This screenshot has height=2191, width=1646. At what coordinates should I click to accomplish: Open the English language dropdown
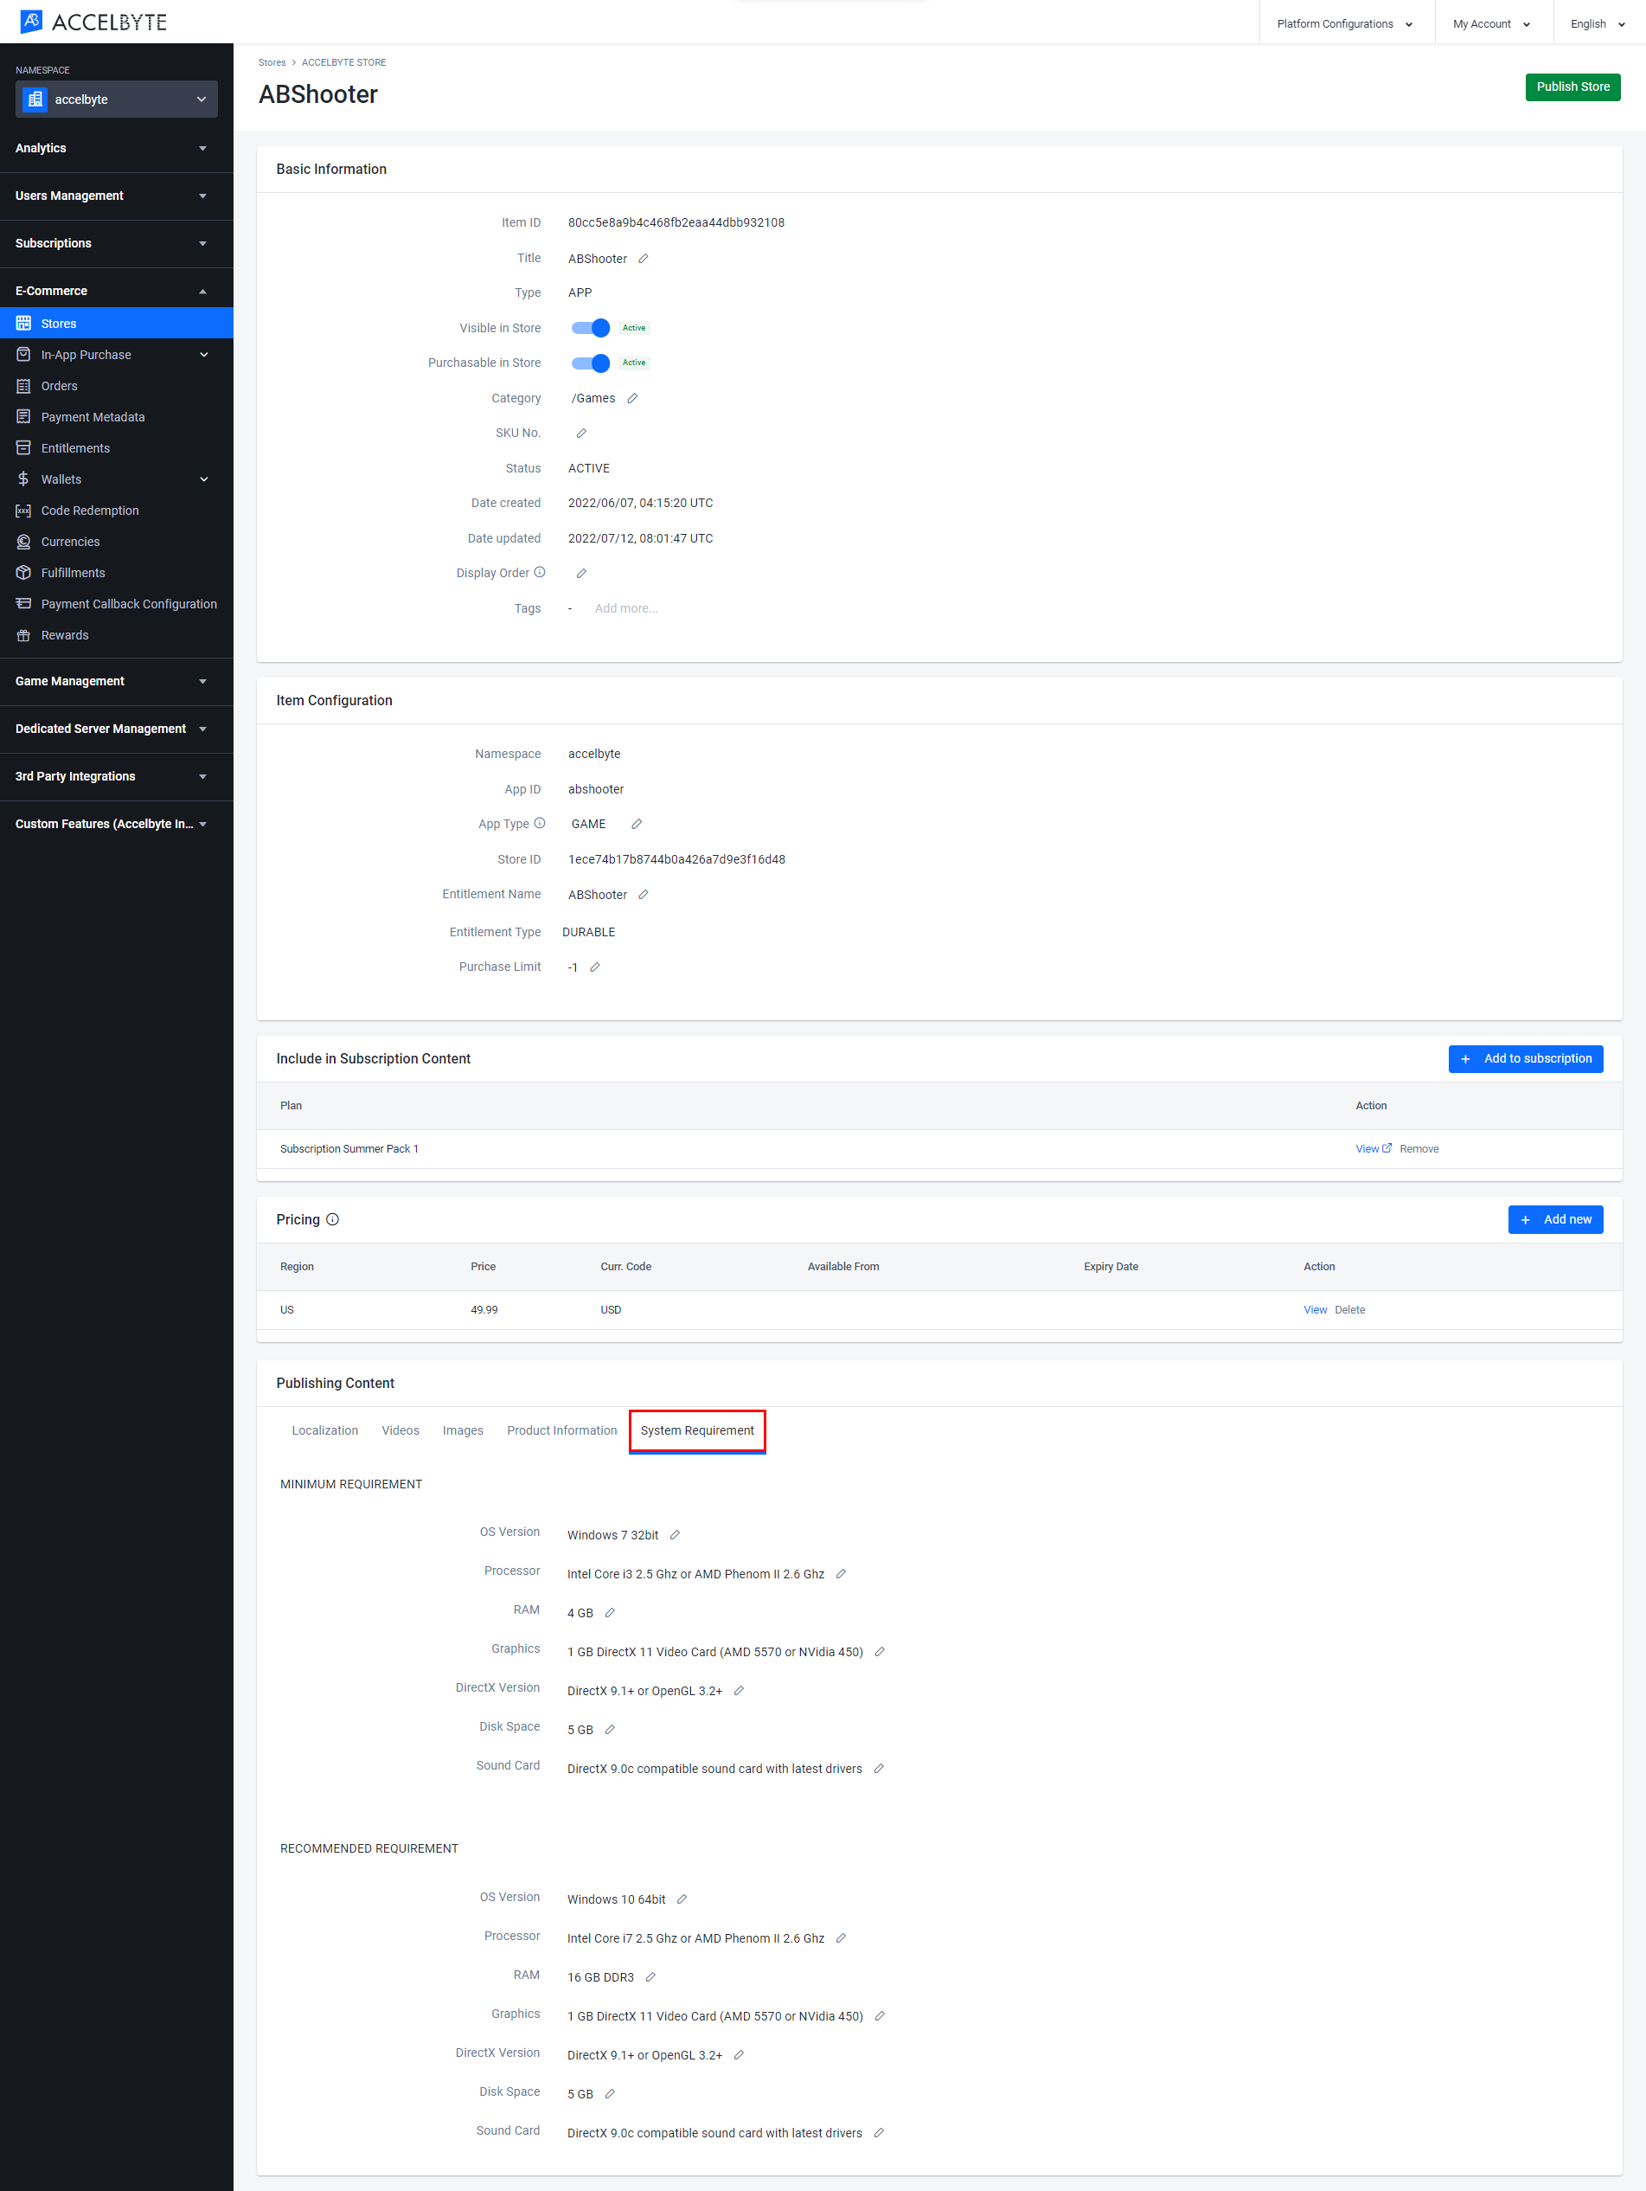coord(1598,23)
